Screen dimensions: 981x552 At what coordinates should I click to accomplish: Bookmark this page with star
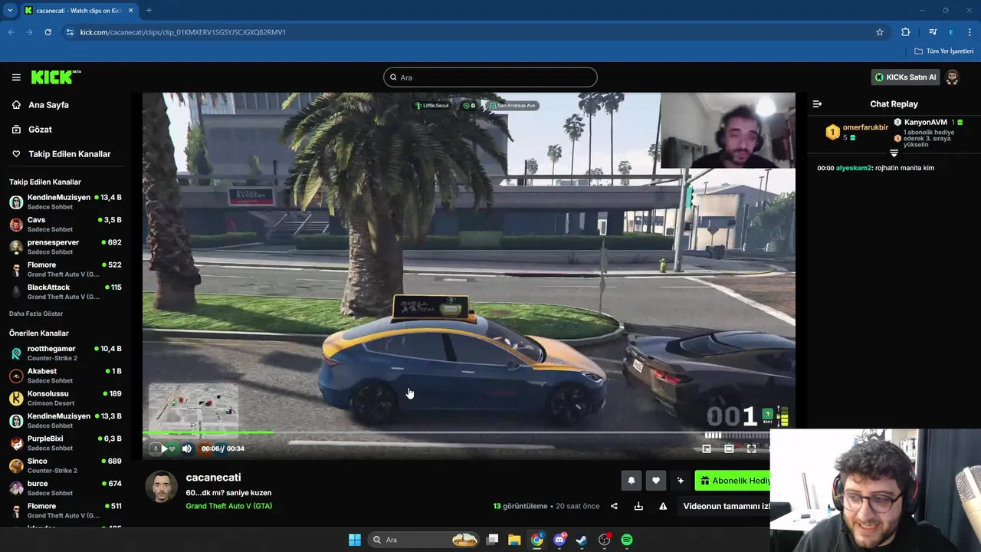pos(880,32)
